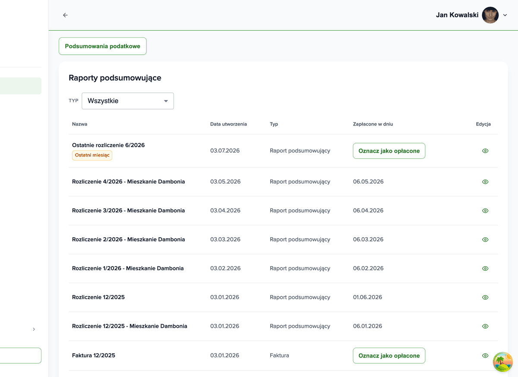
Task: Click the back arrow icon
Action: pos(65,15)
